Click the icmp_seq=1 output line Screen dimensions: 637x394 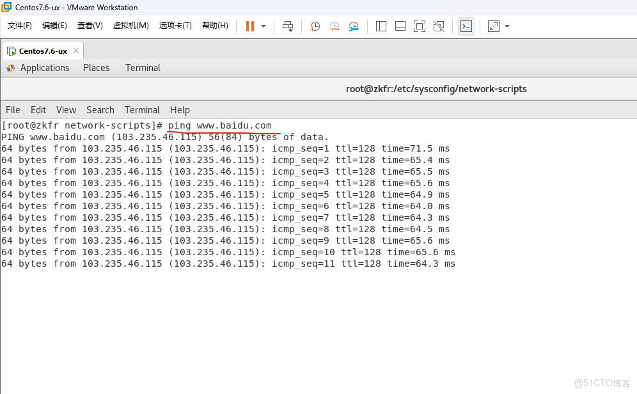pyautogui.click(x=226, y=148)
